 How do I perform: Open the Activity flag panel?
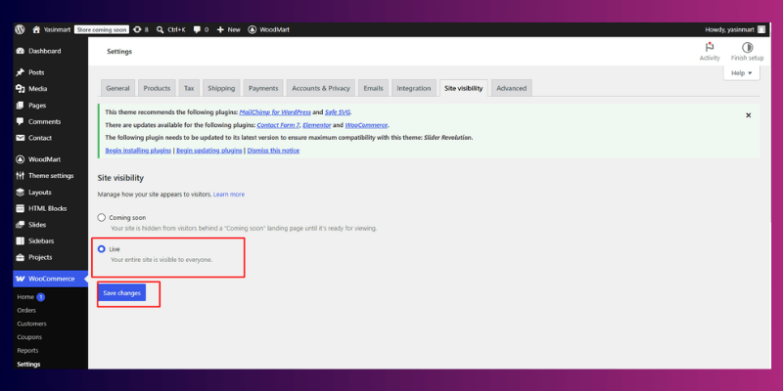tap(710, 52)
